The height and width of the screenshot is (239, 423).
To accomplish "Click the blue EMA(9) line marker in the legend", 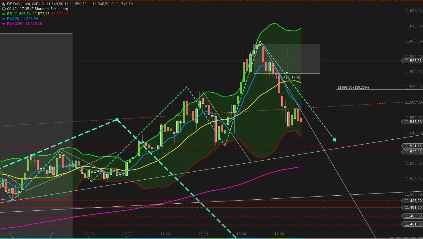I will 4,19.
